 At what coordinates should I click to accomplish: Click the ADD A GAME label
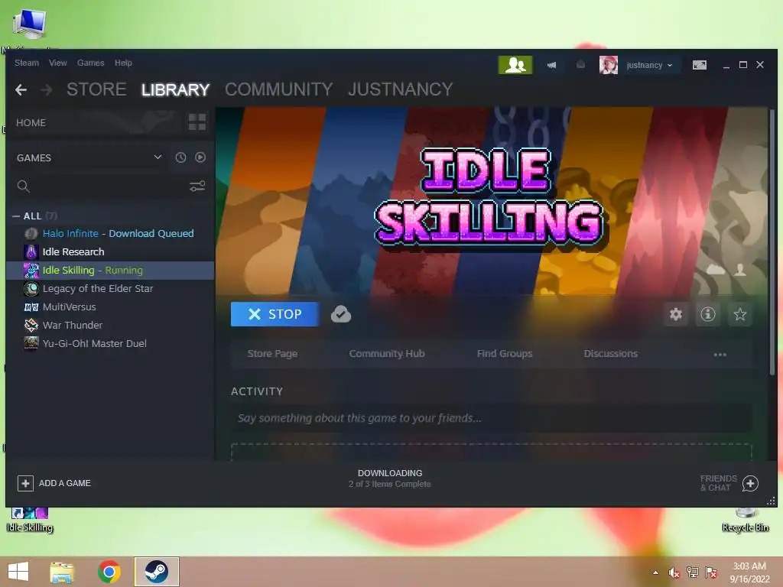point(65,483)
